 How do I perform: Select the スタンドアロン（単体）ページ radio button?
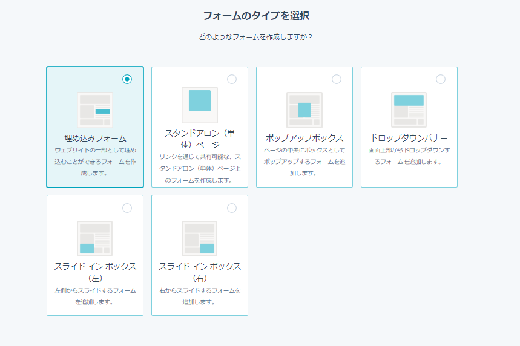[232, 79]
